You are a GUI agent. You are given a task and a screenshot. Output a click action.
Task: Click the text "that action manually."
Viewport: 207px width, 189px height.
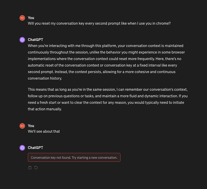(44, 109)
